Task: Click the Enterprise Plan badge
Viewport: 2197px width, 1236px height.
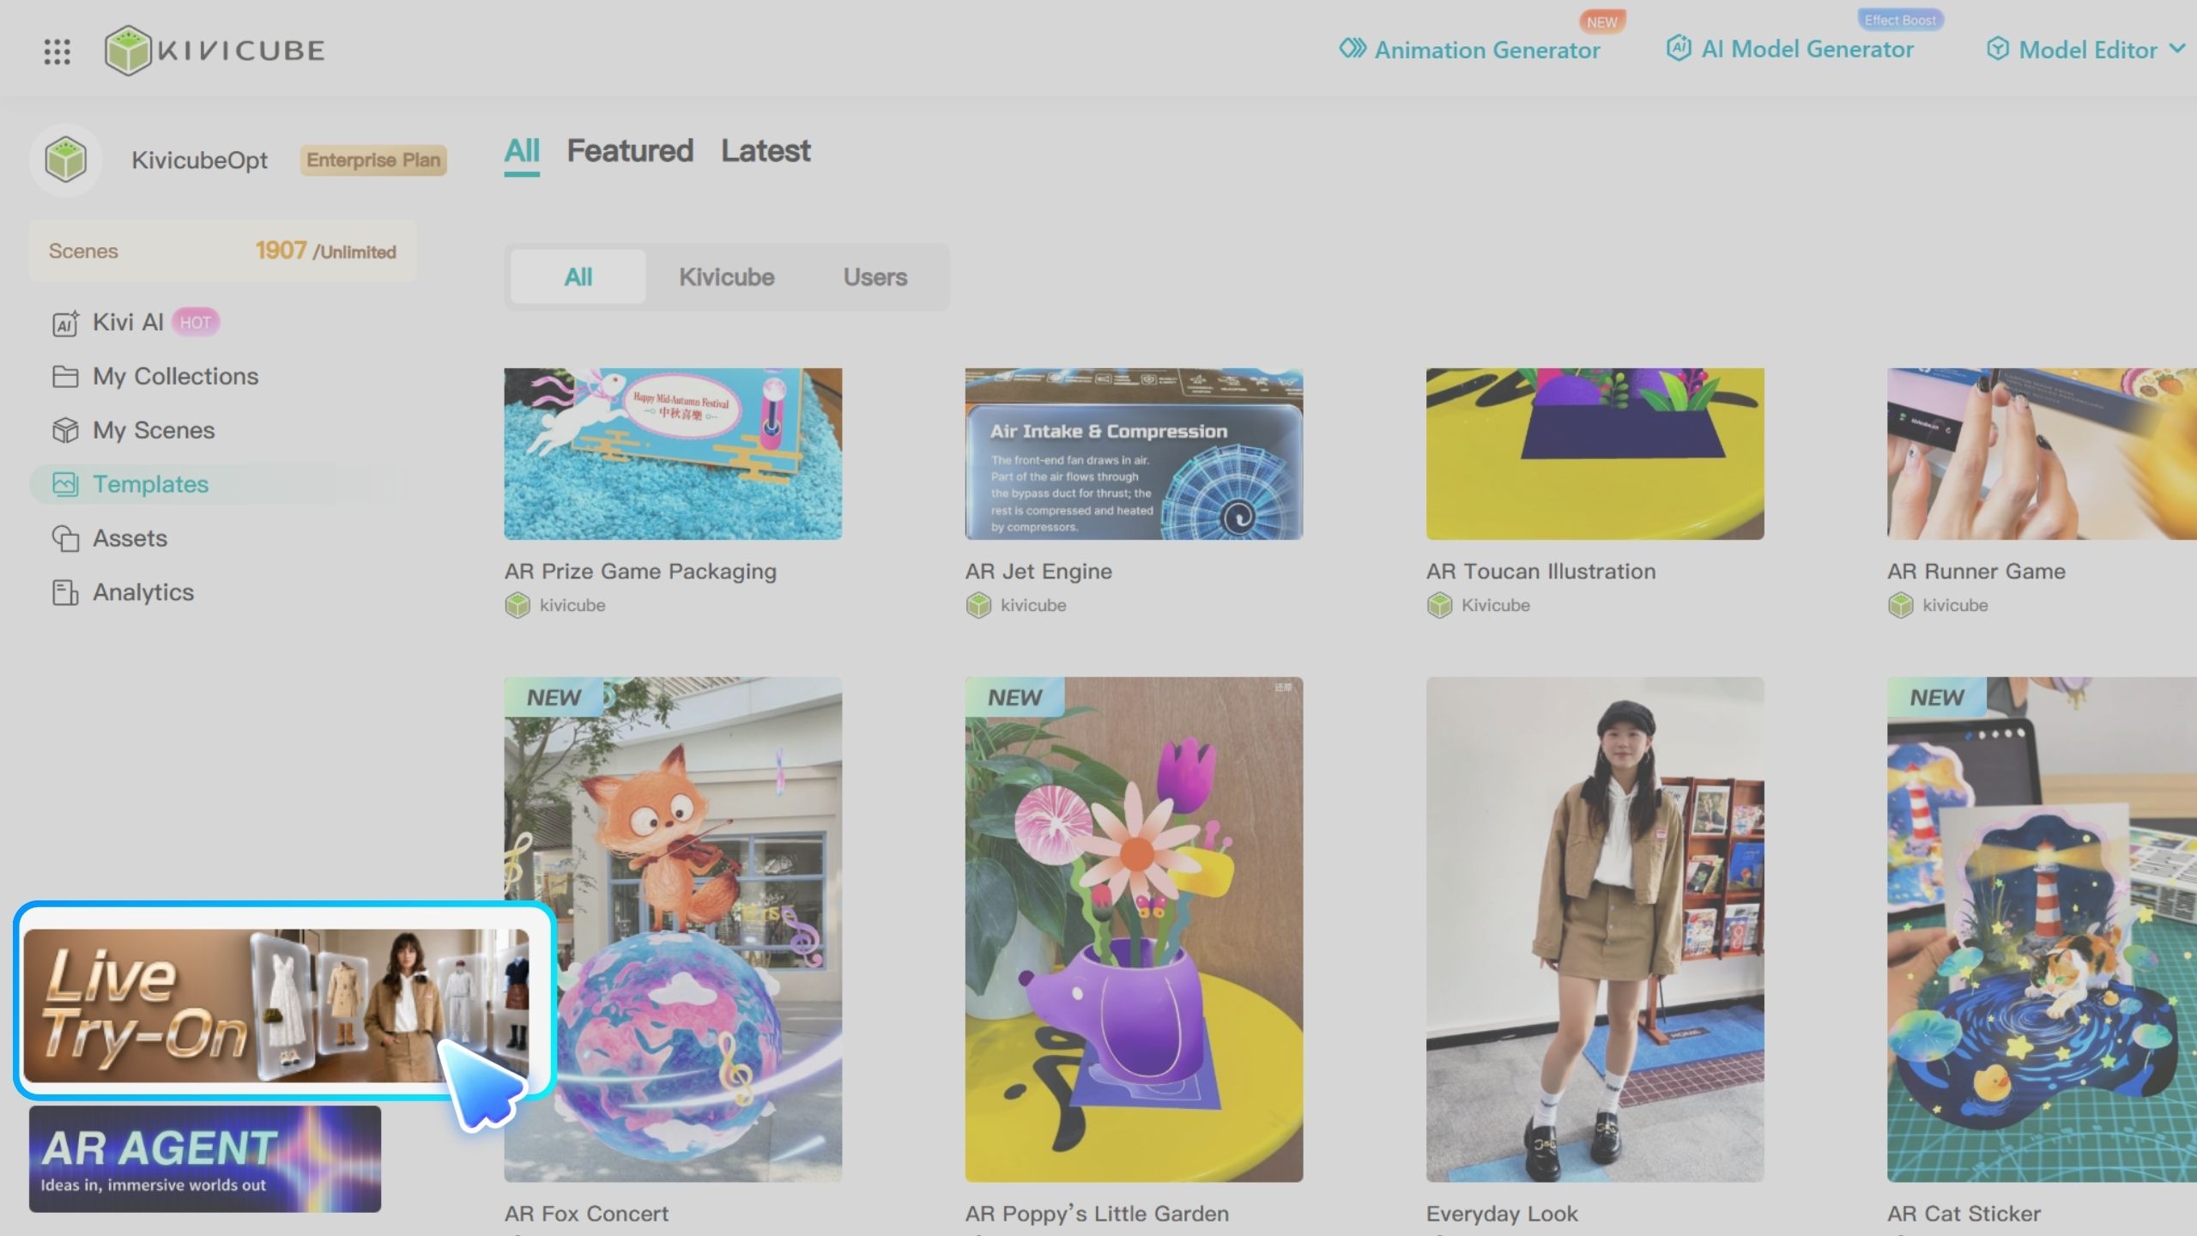Action: pyautogui.click(x=373, y=160)
